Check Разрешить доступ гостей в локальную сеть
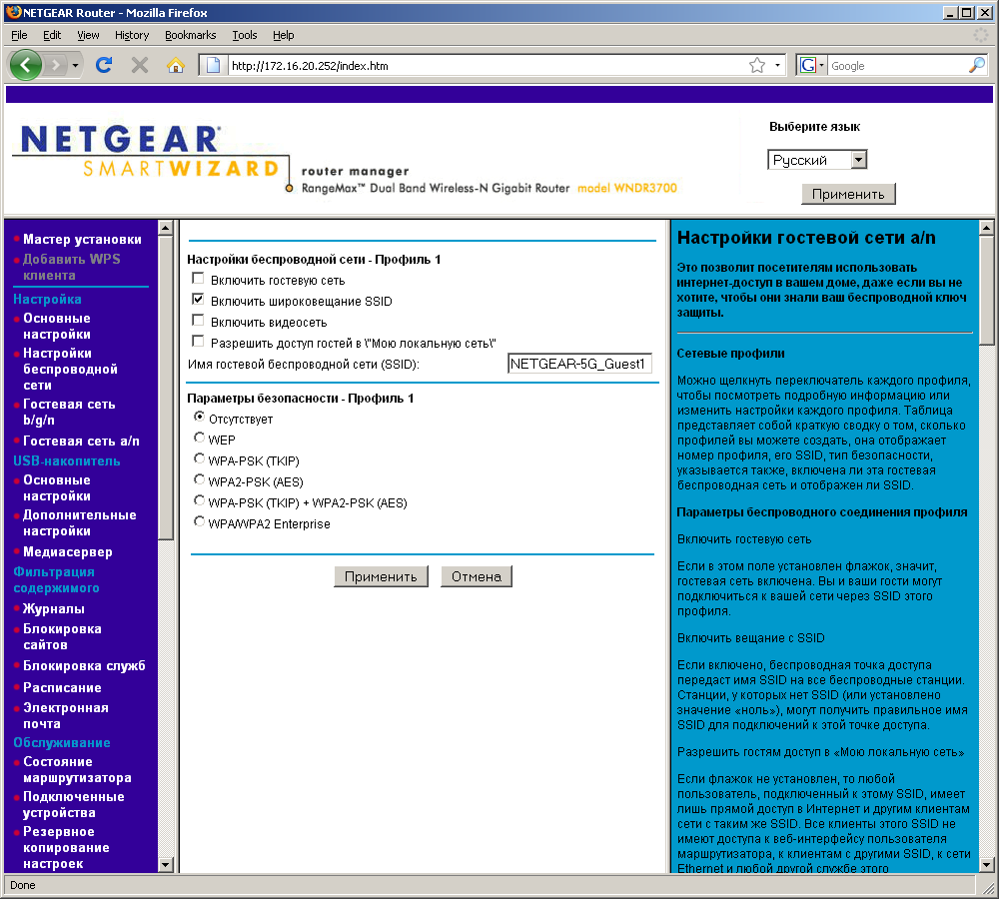 [x=198, y=342]
